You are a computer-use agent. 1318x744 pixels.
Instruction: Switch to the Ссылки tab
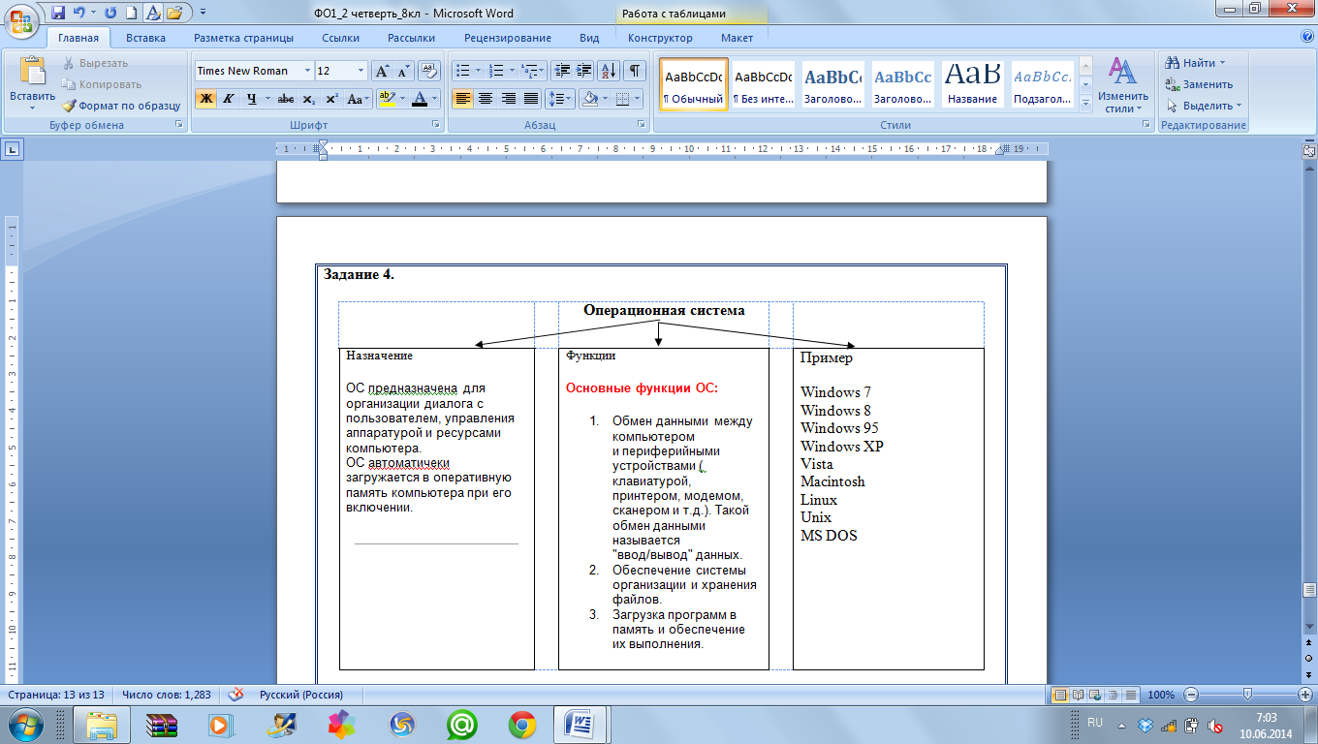coord(341,38)
